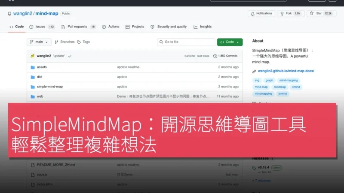Select the mind-mapping topic tag
The image size is (344, 193).
click(289, 81)
